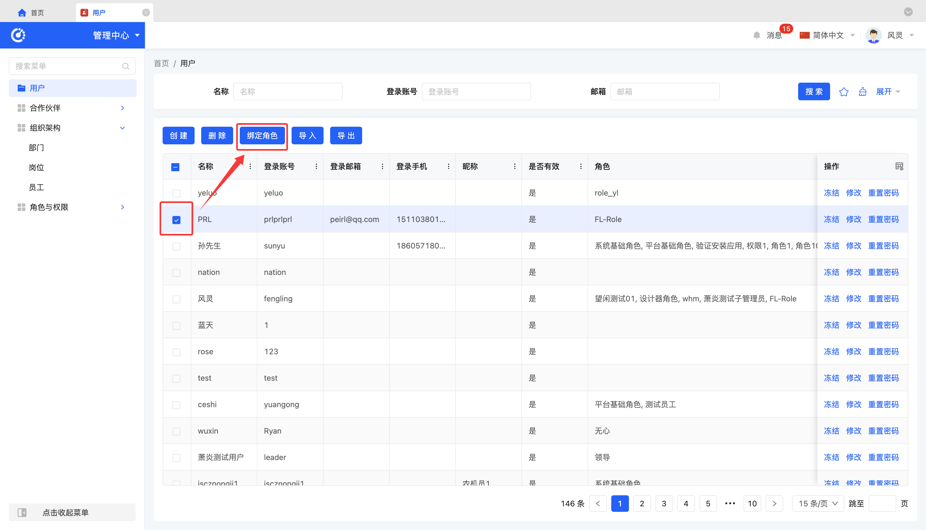Image resolution: width=926 pixels, height=530 pixels.
Task: Click the 绑定角色 button
Action: (262, 136)
